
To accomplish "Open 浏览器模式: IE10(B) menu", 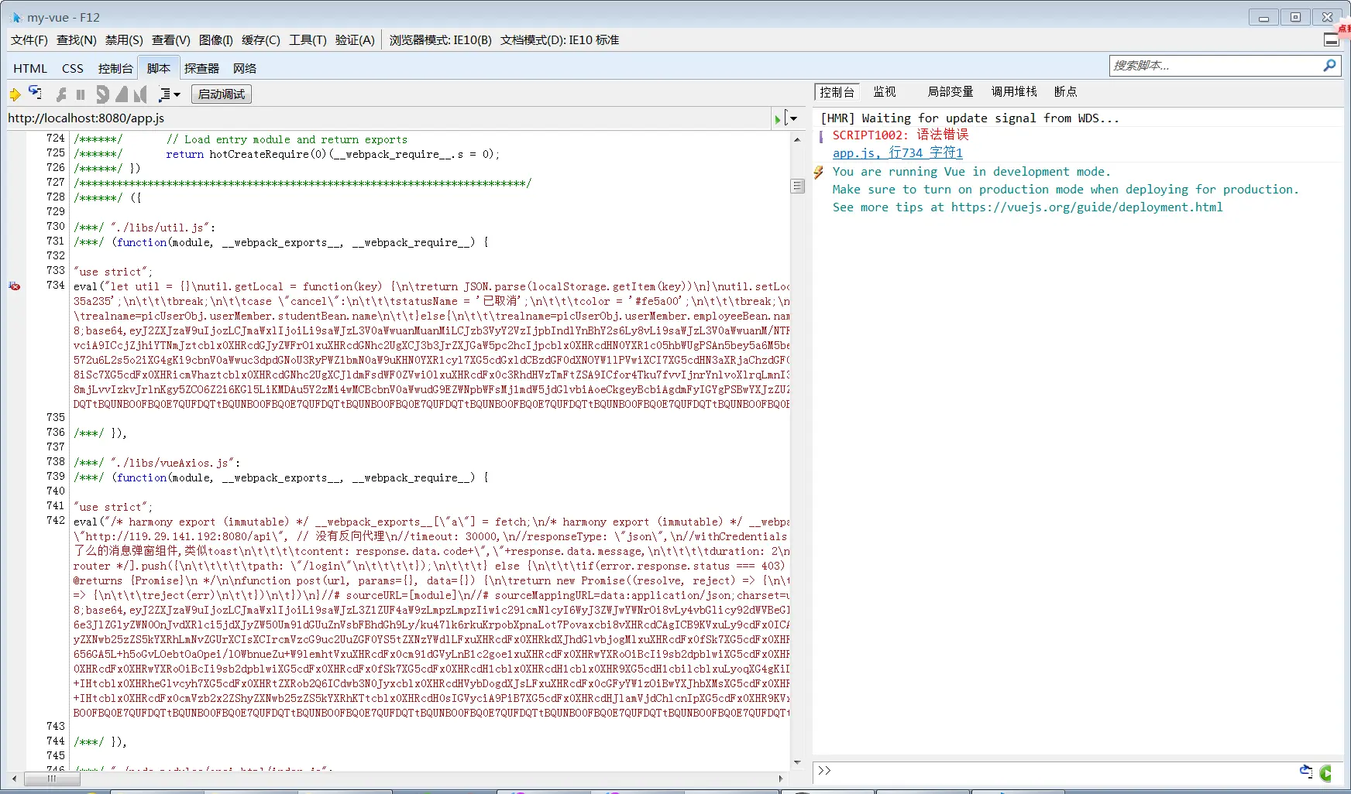I will pos(441,40).
